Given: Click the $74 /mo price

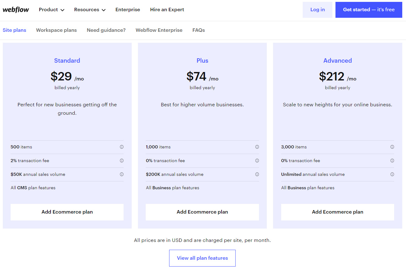Looking at the screenshot, I should [202, 76].
